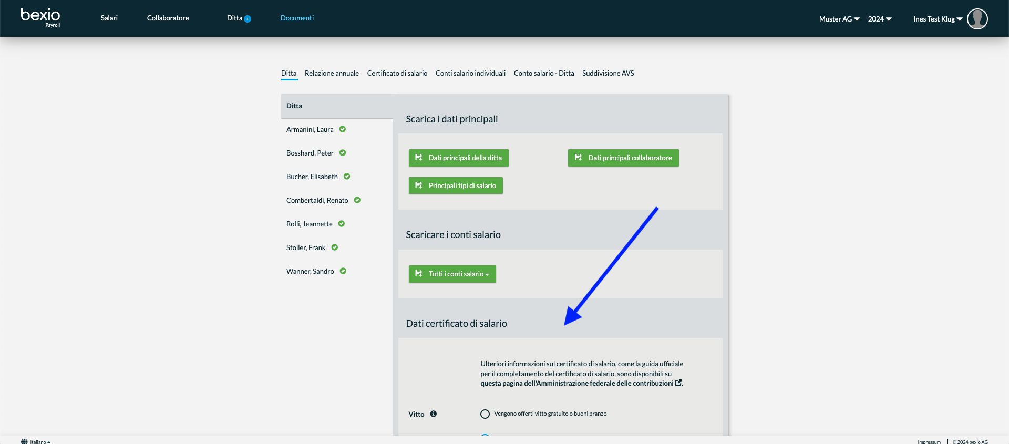
Task: Open the Ines Test Klug user menu
Action: tap(938, 19)
